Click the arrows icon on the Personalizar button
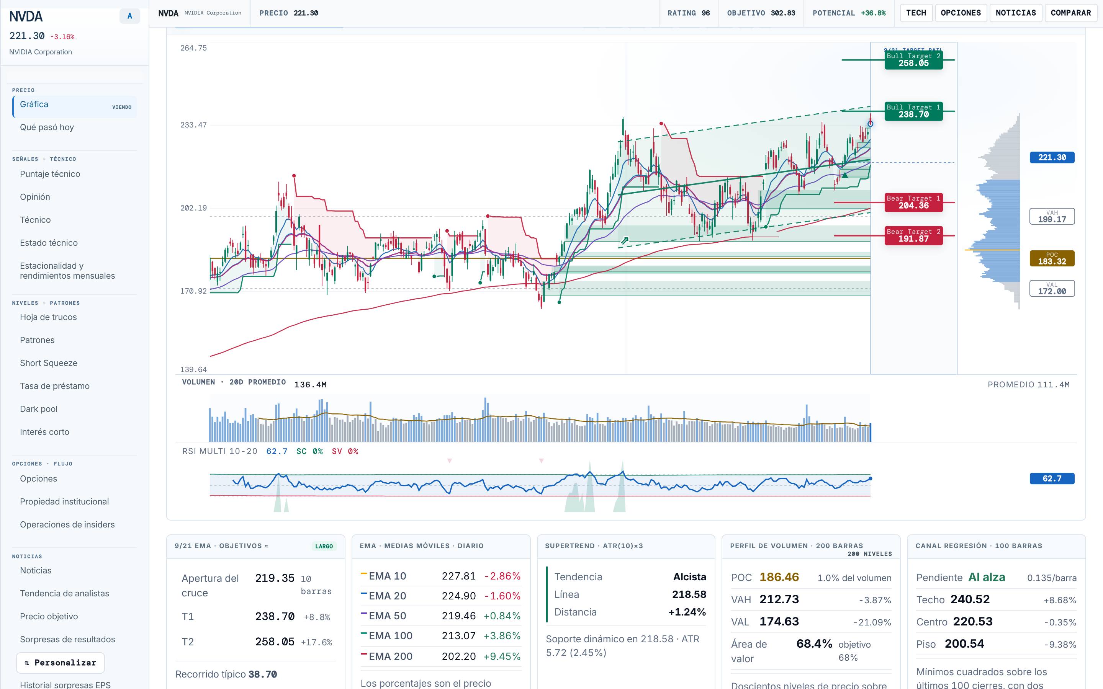This screenshot has height=689, width=1103. click(x=26, y=663)
